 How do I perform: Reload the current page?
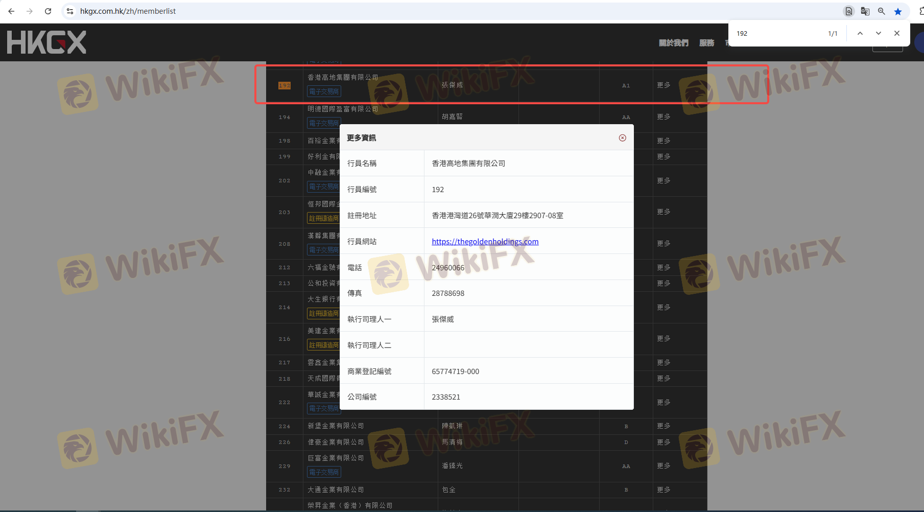(48, 11)
